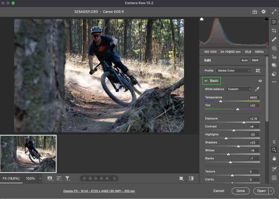Open the Profile dropdown showing Adobe Color
Image resolution: width=279 pixels, height=199 pixels.
[234, 71]
